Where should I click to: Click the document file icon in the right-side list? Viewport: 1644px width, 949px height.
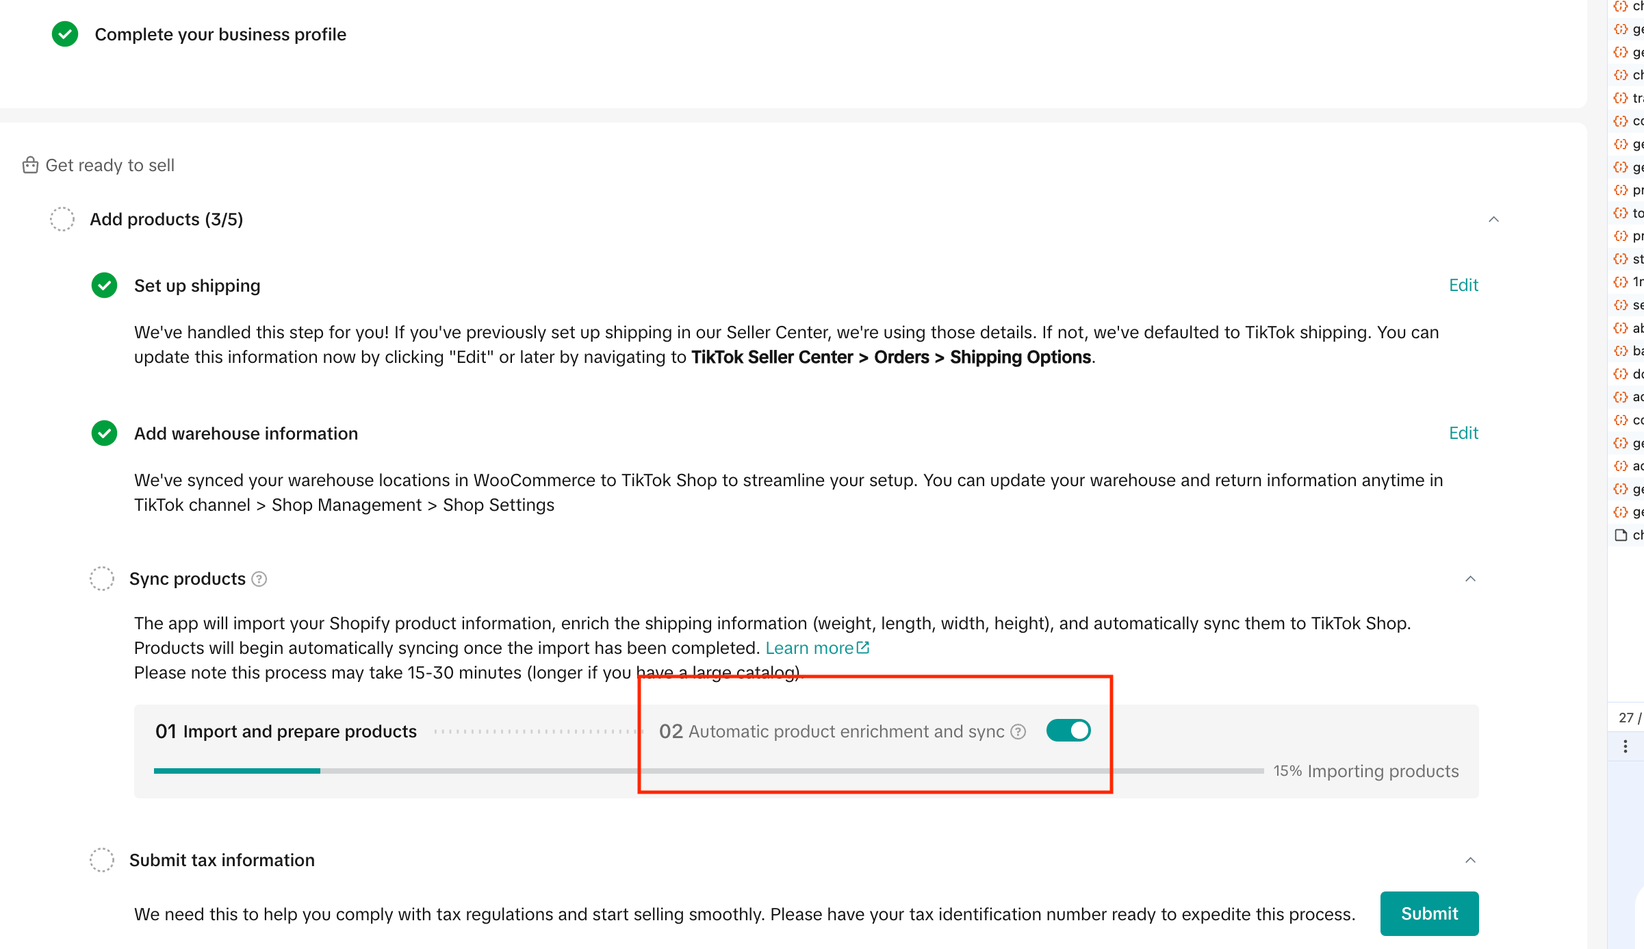pyautogui.click(x=1621, y=535)
